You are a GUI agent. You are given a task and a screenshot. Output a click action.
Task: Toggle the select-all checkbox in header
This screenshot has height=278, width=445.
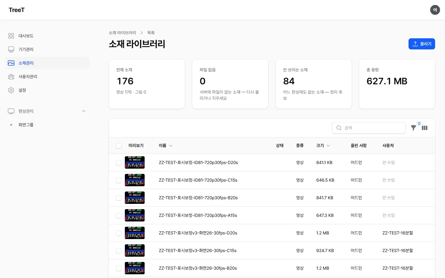pos(119,146)
